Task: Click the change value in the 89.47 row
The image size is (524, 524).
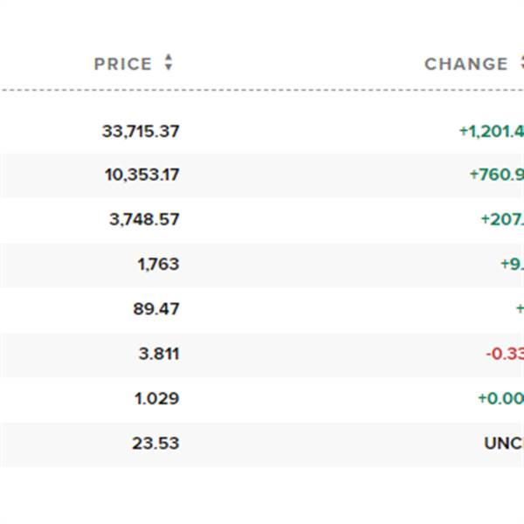Action: coord(519,308)
